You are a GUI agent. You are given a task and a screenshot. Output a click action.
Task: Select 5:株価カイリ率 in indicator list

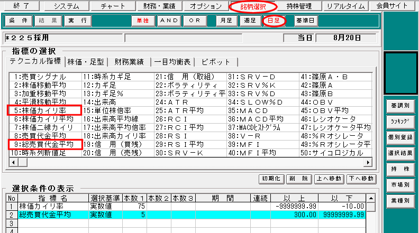coord(44,110)
